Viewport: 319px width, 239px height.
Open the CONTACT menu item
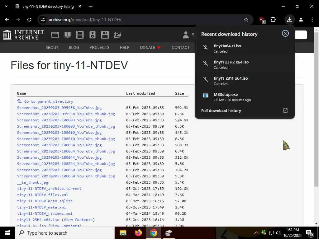180,48
